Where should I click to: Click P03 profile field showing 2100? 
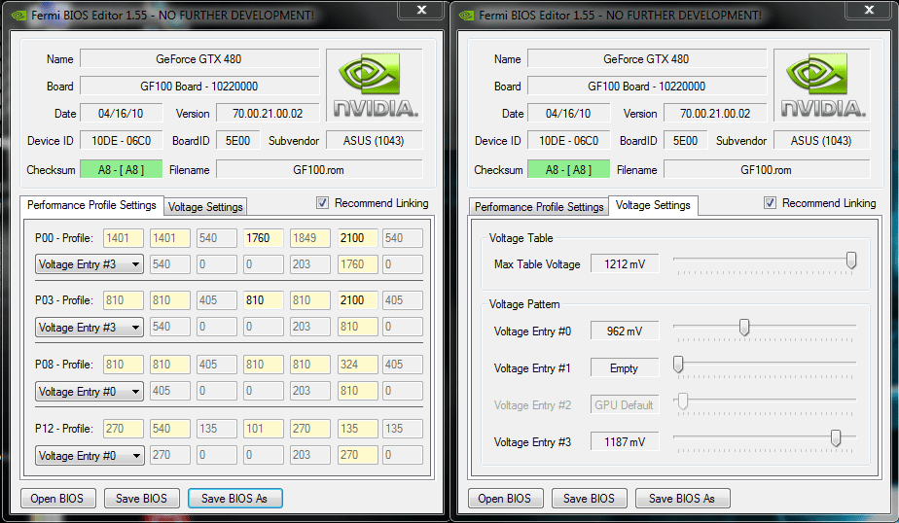357,300
